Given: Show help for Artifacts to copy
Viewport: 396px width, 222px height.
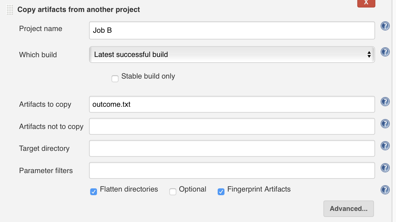Looking at the screenshot, I should pos(385,102).
